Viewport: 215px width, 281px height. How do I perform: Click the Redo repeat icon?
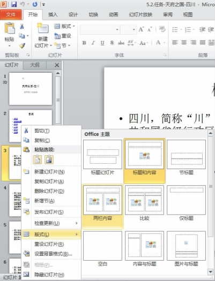point(35,4)
